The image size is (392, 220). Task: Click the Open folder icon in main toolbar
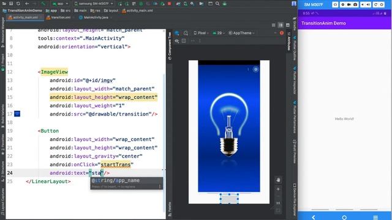pyautogui.click(x=4, y=4)
